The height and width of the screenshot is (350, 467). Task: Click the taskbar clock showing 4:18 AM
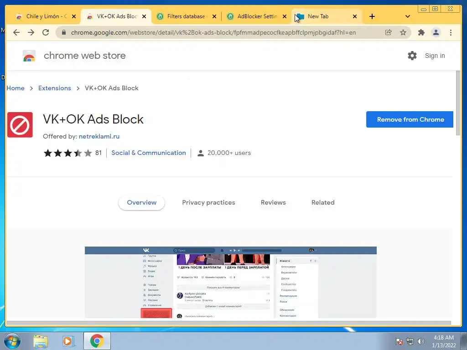click(444, 341)
